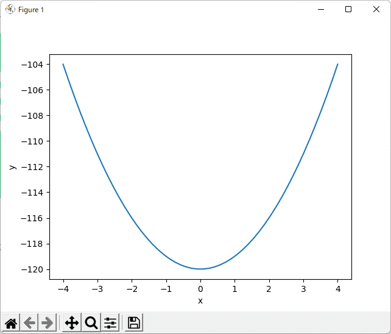Image resolution: width=391 pixels, height=334 pixels.
Task: Click x tick label −4
Action: coord(63,289)
